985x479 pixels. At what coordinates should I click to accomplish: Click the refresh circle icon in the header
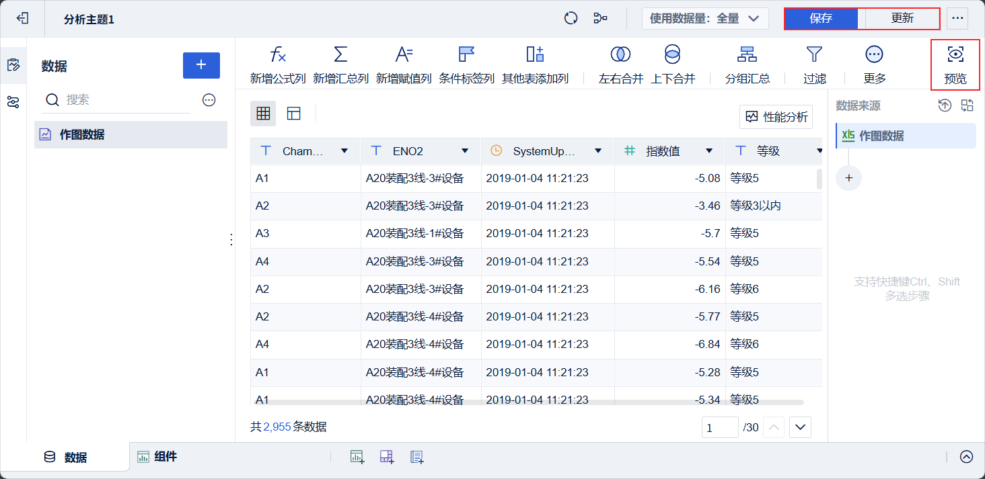[571, 19]
